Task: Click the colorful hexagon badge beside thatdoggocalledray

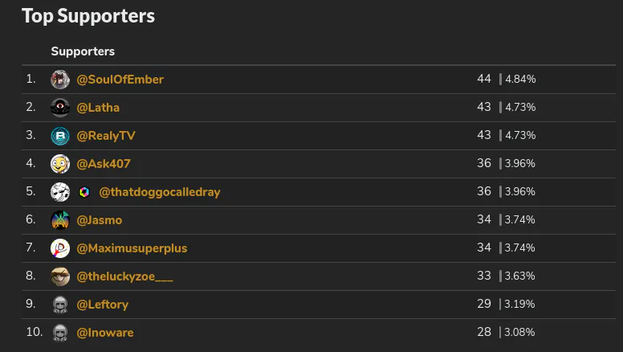Action: click(84, 192)
